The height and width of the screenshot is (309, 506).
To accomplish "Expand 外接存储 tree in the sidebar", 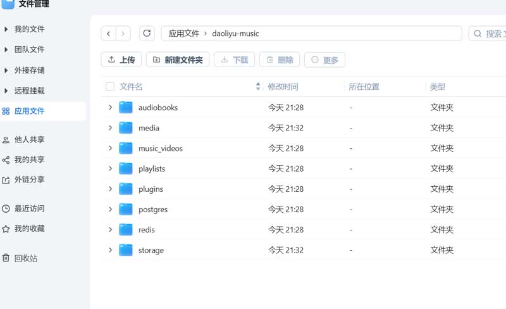I will point(6,70).
